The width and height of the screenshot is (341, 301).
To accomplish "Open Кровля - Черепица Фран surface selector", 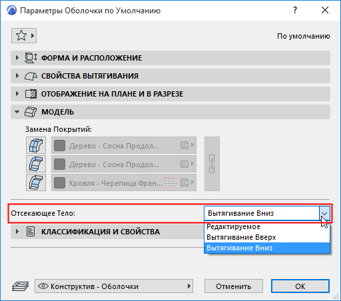I will click(x=124, y=182).
